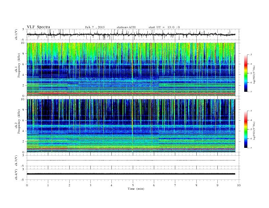Click the "2" kHz tick on ch.1 spectrogram axis
The image size is (269, 208).
pos(23,85)
